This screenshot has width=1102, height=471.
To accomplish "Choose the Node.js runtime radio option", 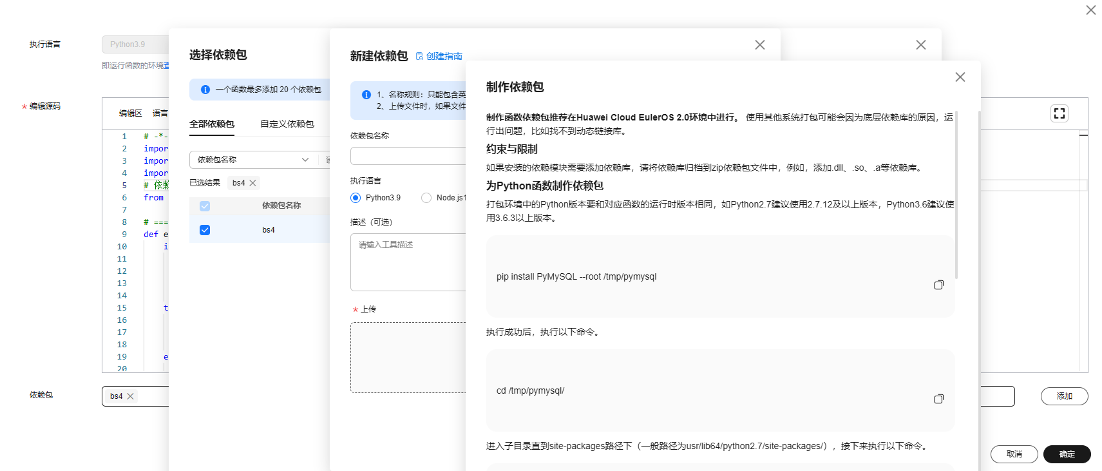I will 426,198.
